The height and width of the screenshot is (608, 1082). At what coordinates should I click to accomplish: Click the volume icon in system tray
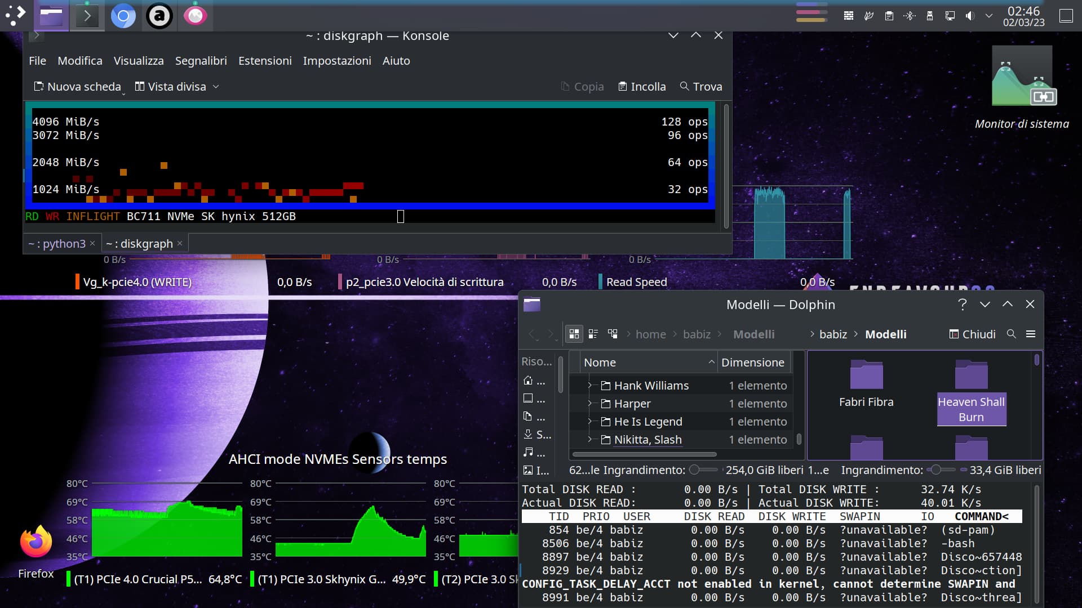[970, 16]
